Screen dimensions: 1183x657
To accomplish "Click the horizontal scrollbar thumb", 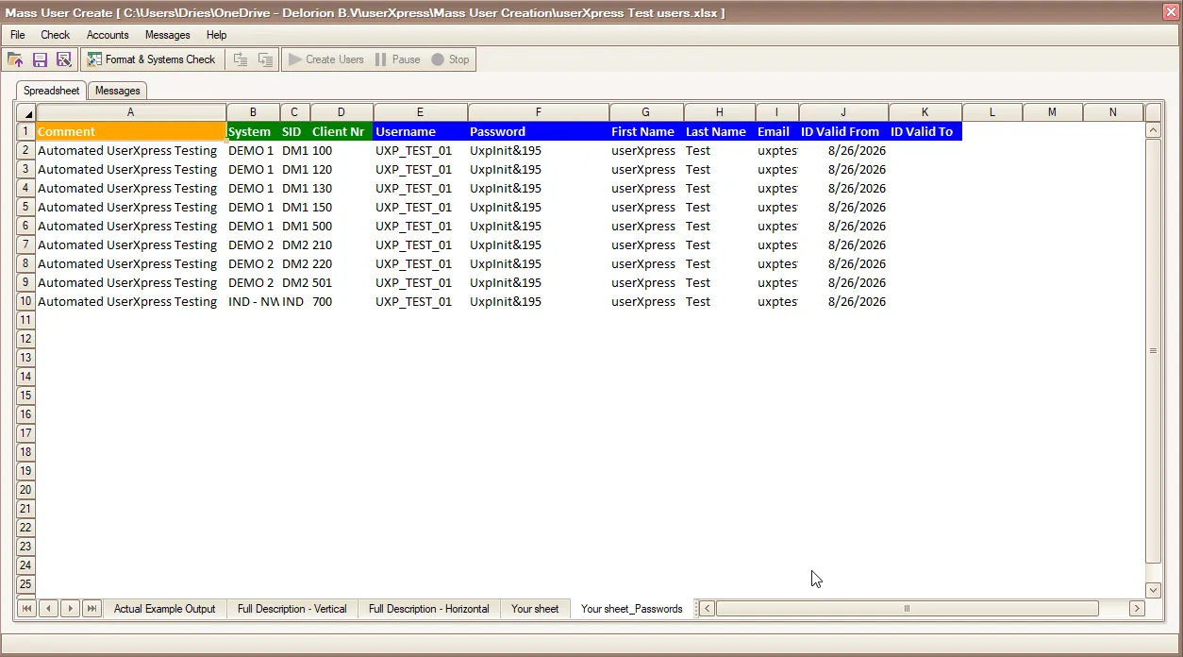I will click(x=907, y=609).
